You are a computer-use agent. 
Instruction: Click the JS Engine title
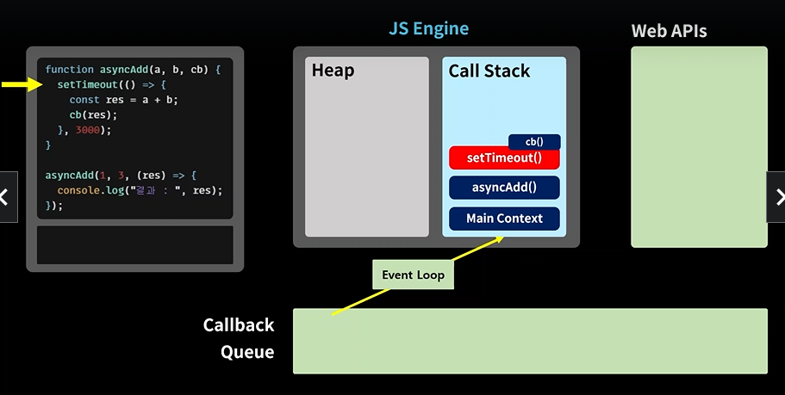(x=429, y=28)
